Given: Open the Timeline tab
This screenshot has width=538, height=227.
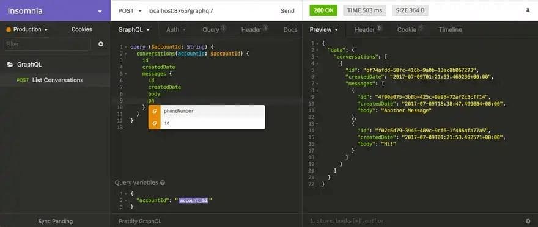Looking at the screenshot, I should [x=450, y=30].
